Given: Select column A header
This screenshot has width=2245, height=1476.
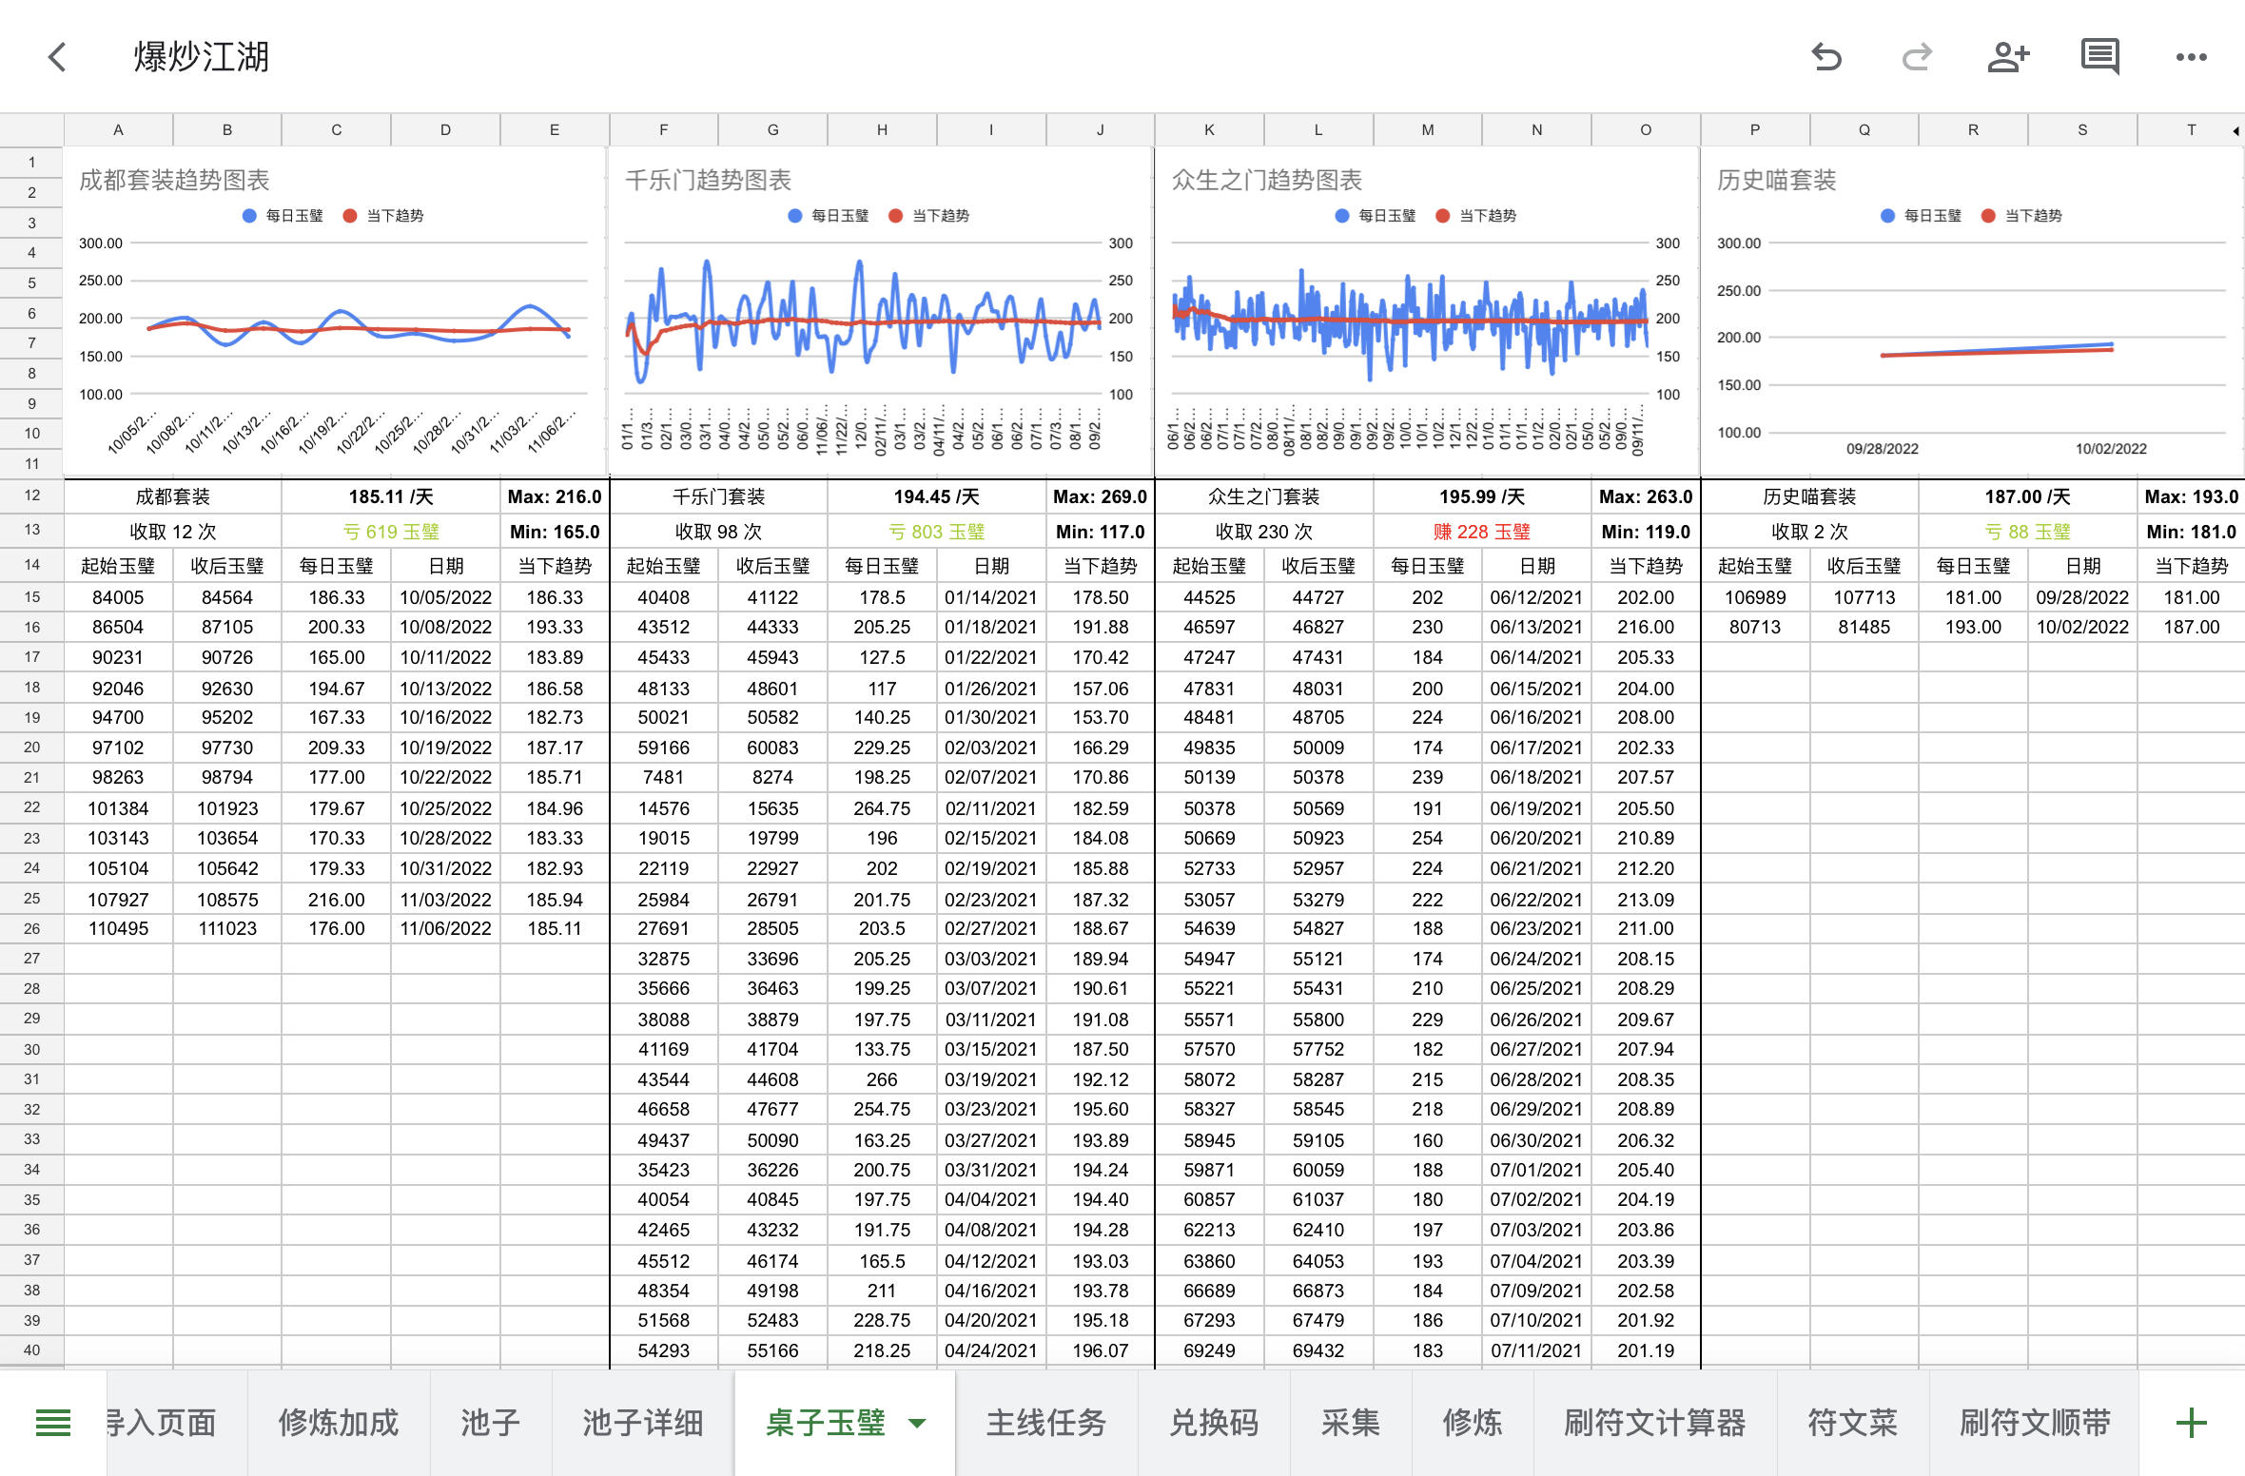Looking at the screenshot, I should [118, 130].
